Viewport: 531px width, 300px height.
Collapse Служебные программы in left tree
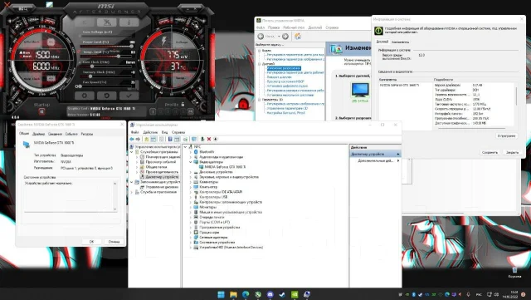pyautogui.click(x=132, y=152)
